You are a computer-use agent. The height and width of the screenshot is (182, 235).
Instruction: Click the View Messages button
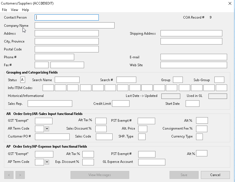click(x=100, y=175)
